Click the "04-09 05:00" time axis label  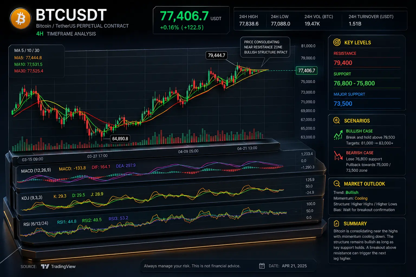(x=188, y=151)
